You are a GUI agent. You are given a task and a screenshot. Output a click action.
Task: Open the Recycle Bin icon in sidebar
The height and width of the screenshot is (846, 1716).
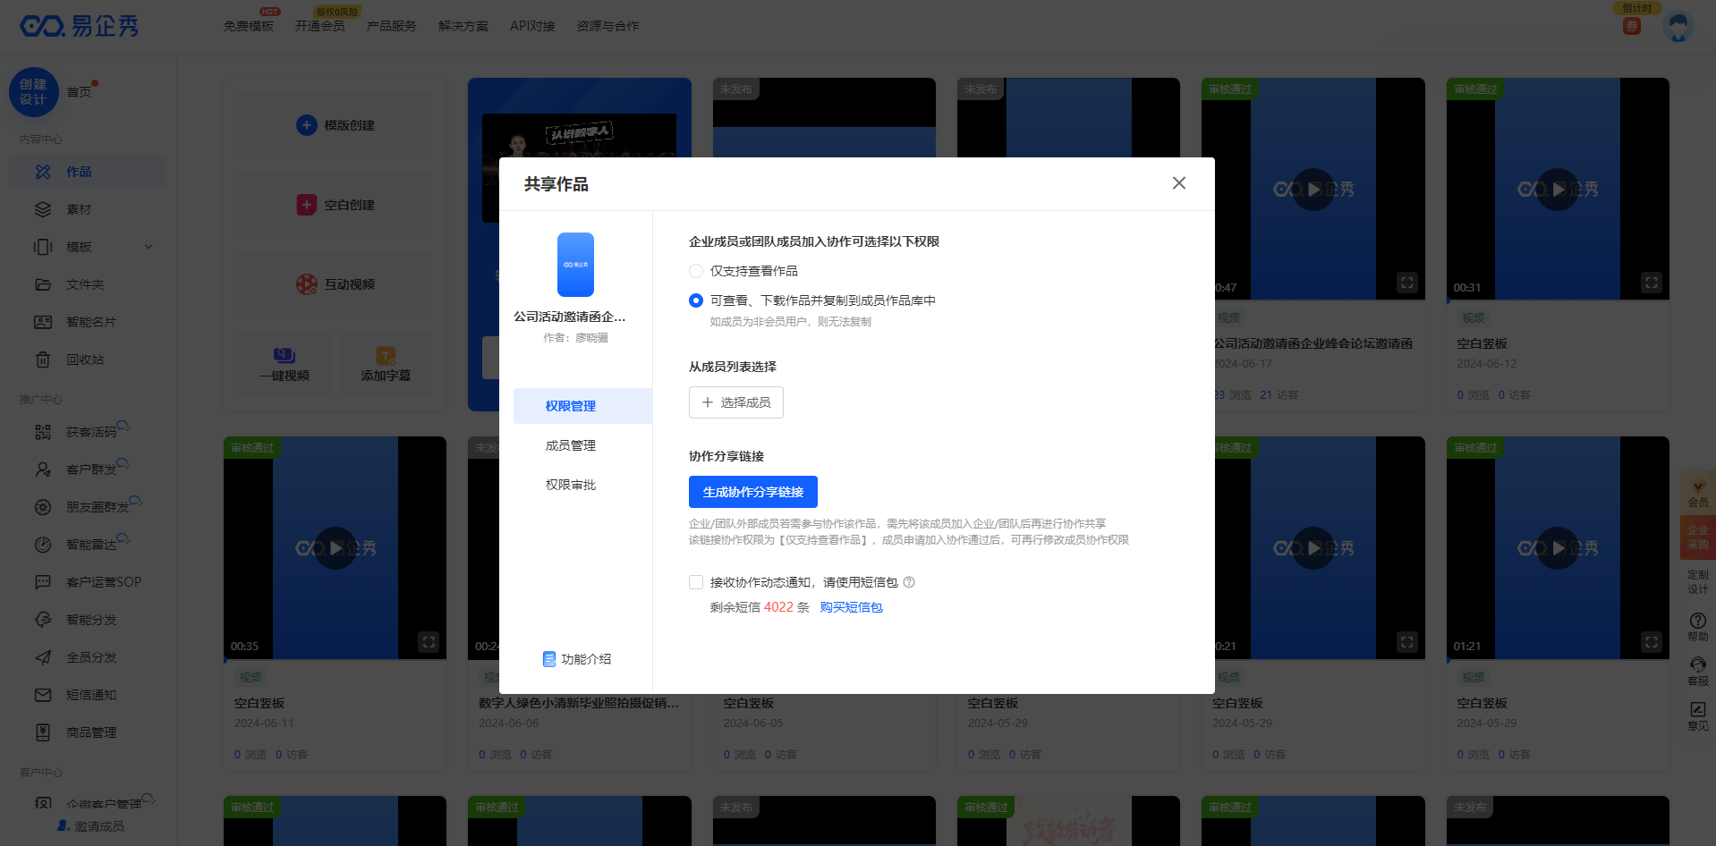[x=43, y=360]
